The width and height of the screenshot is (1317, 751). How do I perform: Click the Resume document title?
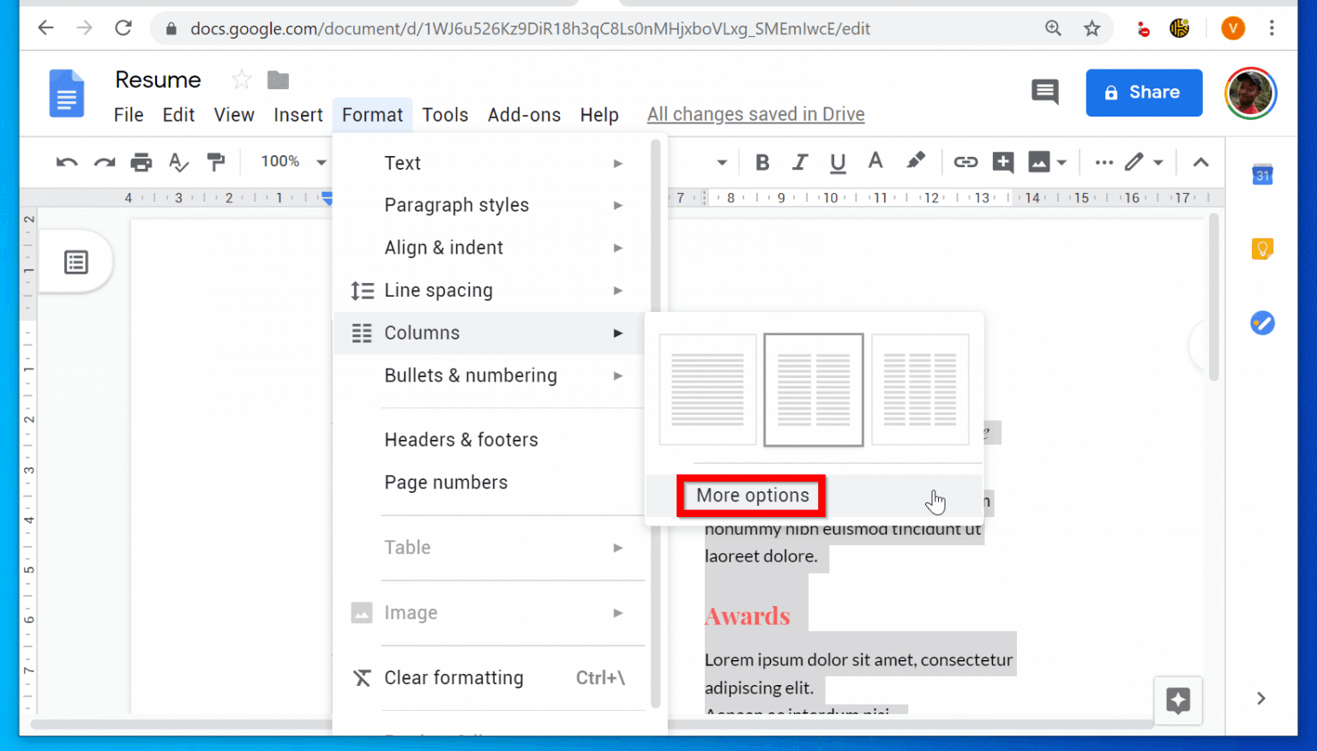pyautogui.click(x=158, y=80)
